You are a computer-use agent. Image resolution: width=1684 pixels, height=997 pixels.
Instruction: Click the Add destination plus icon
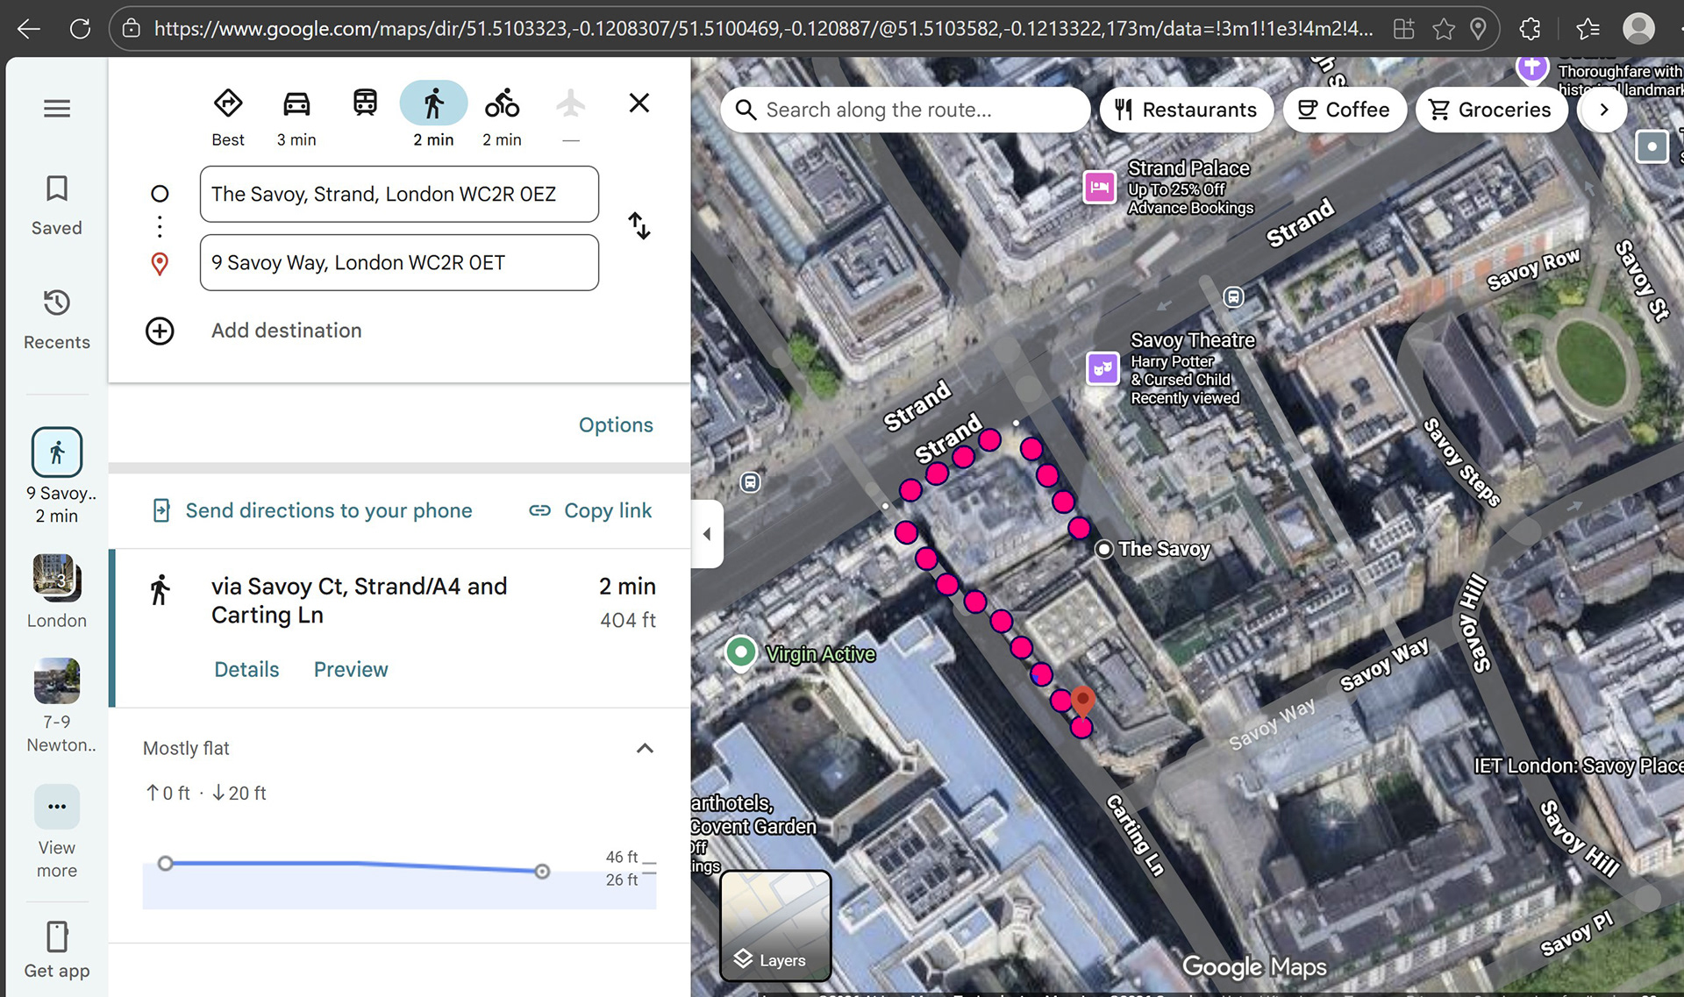(x=160, y=331)
